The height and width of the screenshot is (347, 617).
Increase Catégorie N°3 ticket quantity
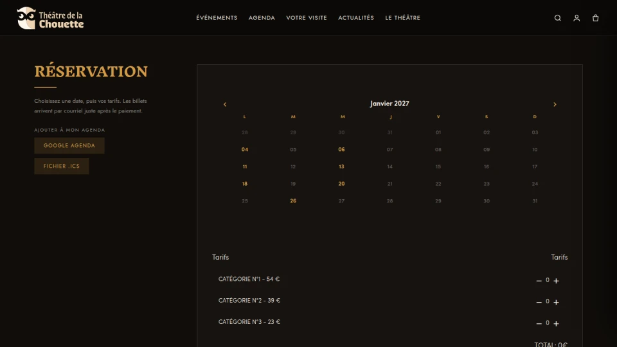pos(556,323)
